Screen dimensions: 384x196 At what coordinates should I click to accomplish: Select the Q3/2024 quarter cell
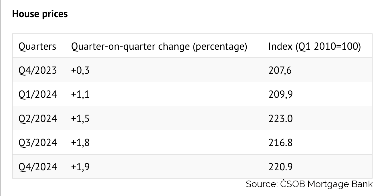click(x=38, y=142)
